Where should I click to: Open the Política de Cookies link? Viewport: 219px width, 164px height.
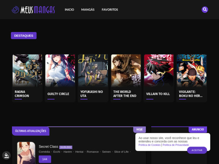[x=149, y=145]
